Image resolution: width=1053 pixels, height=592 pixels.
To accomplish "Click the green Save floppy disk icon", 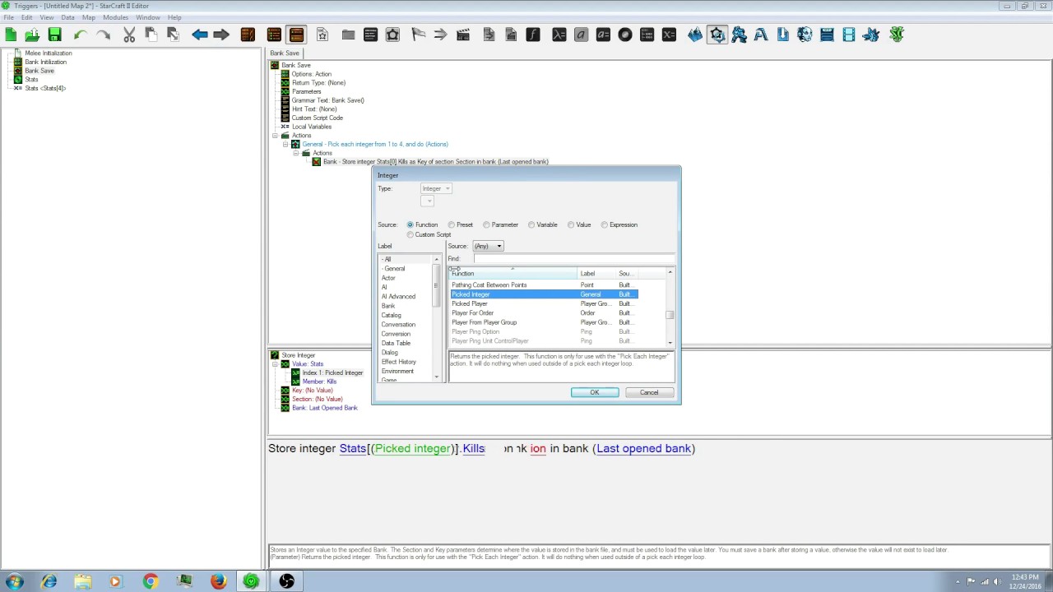I will coord(54,35).
